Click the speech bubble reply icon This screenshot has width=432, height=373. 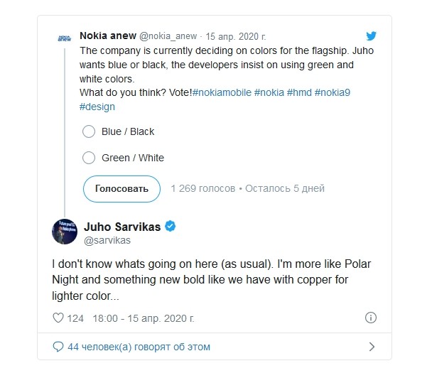(58, 347)
